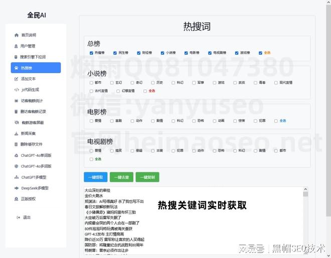
Task: Click the trash icon for 删除缓存文件
Action: 16,144
